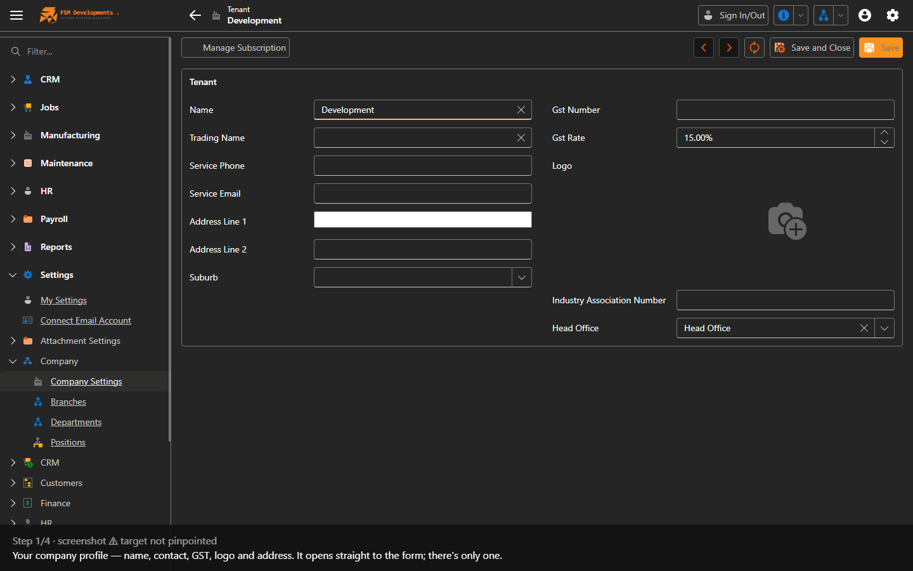Expand the Reports section

[13, 247]
